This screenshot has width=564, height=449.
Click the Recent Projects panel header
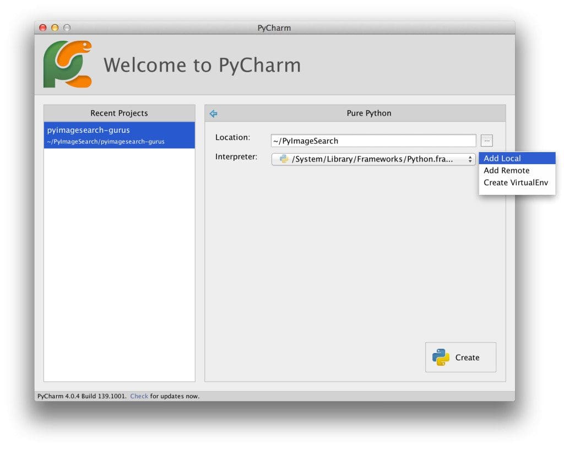119,113
